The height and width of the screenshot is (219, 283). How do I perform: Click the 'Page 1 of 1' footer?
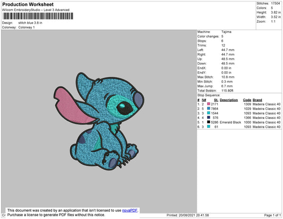[x=272, y=215]
